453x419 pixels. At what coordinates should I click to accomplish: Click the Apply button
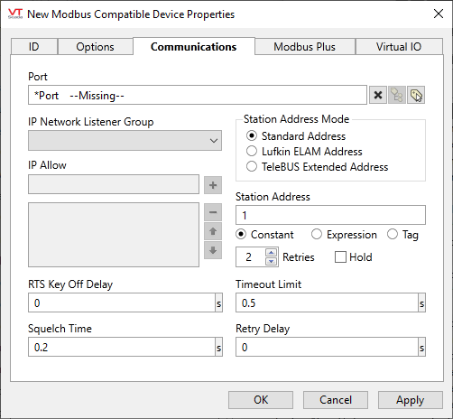[x=411, y=400]
